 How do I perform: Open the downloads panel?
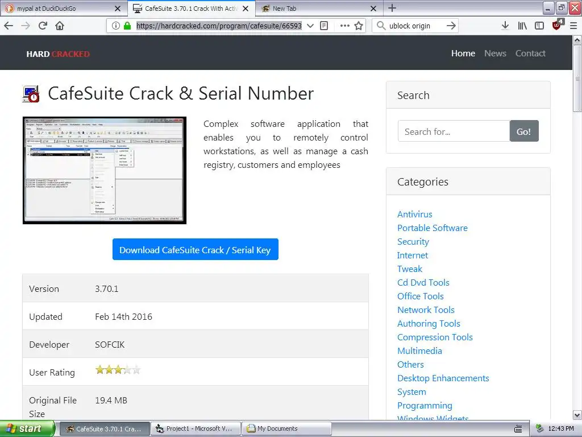pos(505,26)
